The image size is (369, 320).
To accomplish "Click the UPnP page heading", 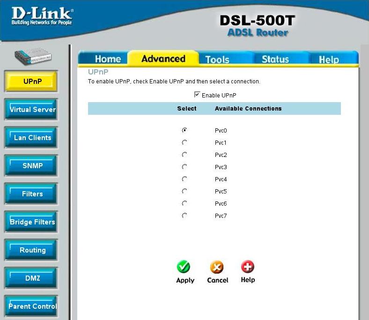I will pyautogui.click(x=98, y=72).
